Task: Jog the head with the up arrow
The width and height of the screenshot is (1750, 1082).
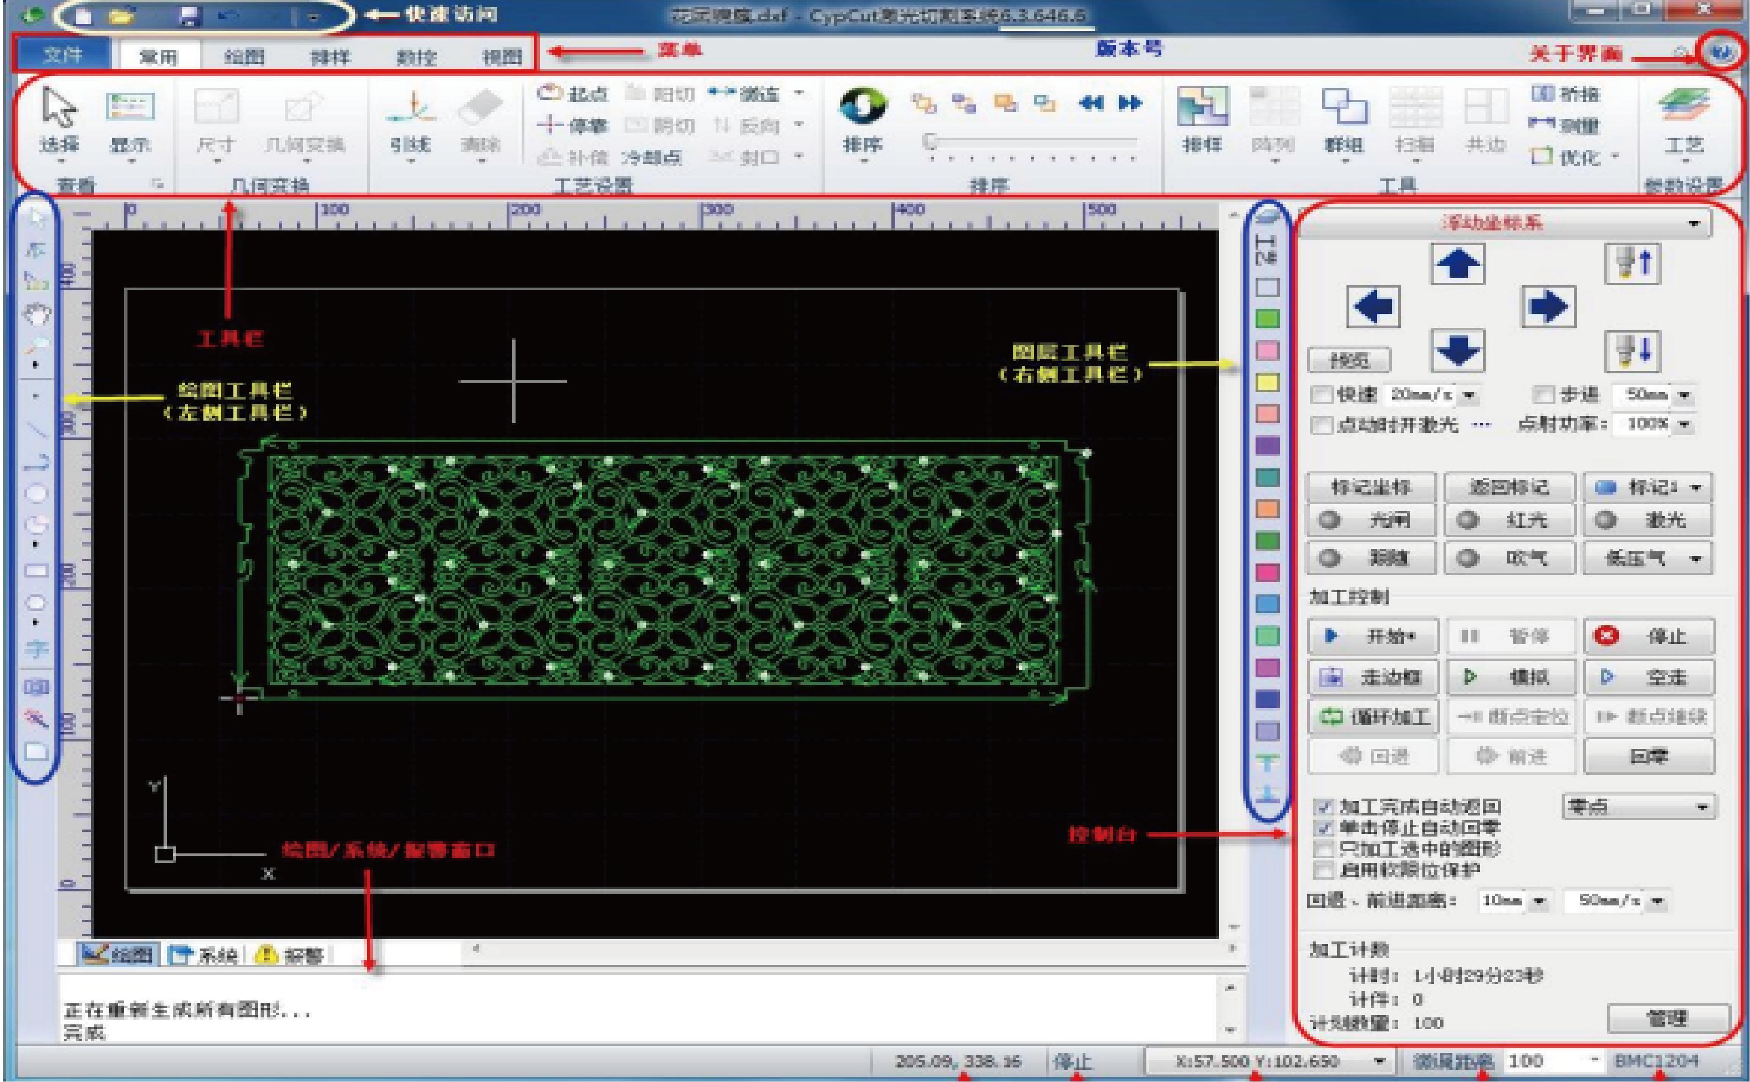Action: (1458, 264)
